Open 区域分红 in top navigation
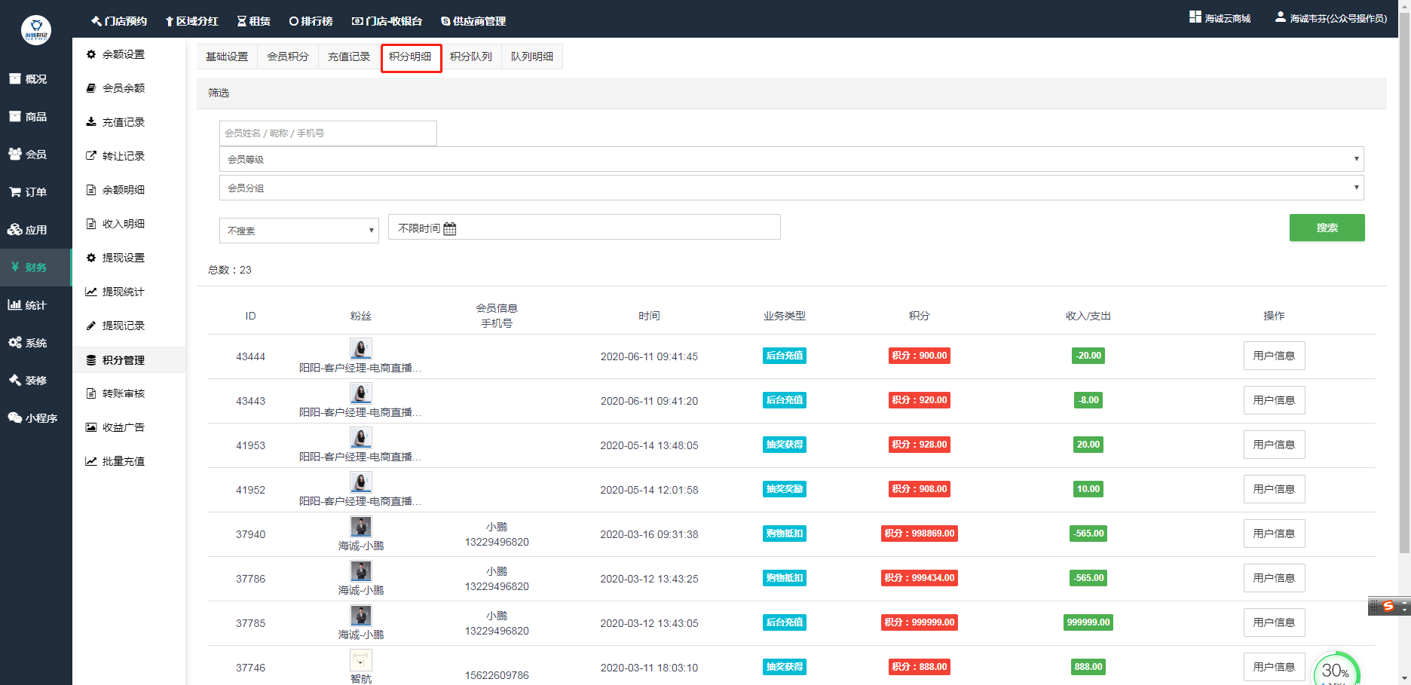This screenshot has width=1411, height=685. (x=191, y=21)
